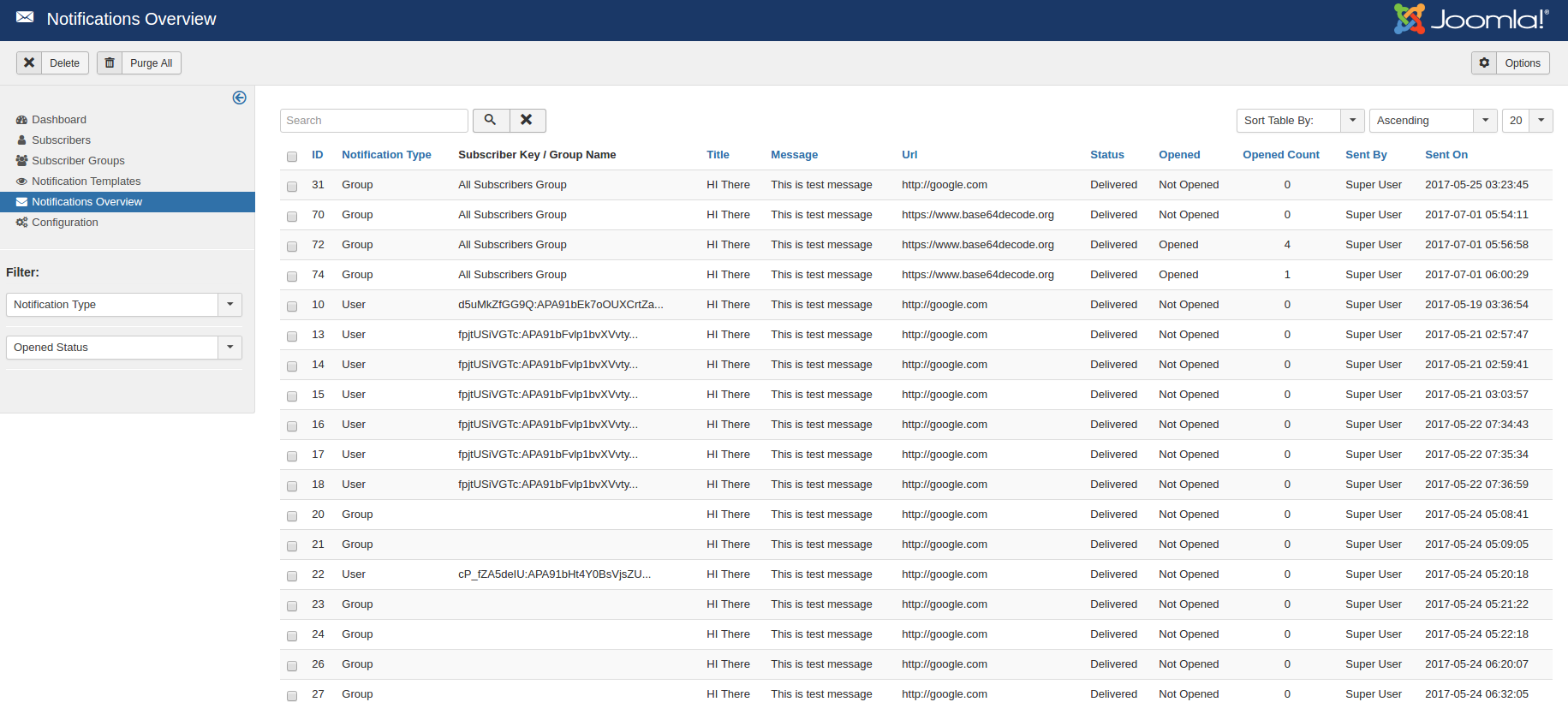Open Dashboard from the sidebar

[x=59, y=120]
